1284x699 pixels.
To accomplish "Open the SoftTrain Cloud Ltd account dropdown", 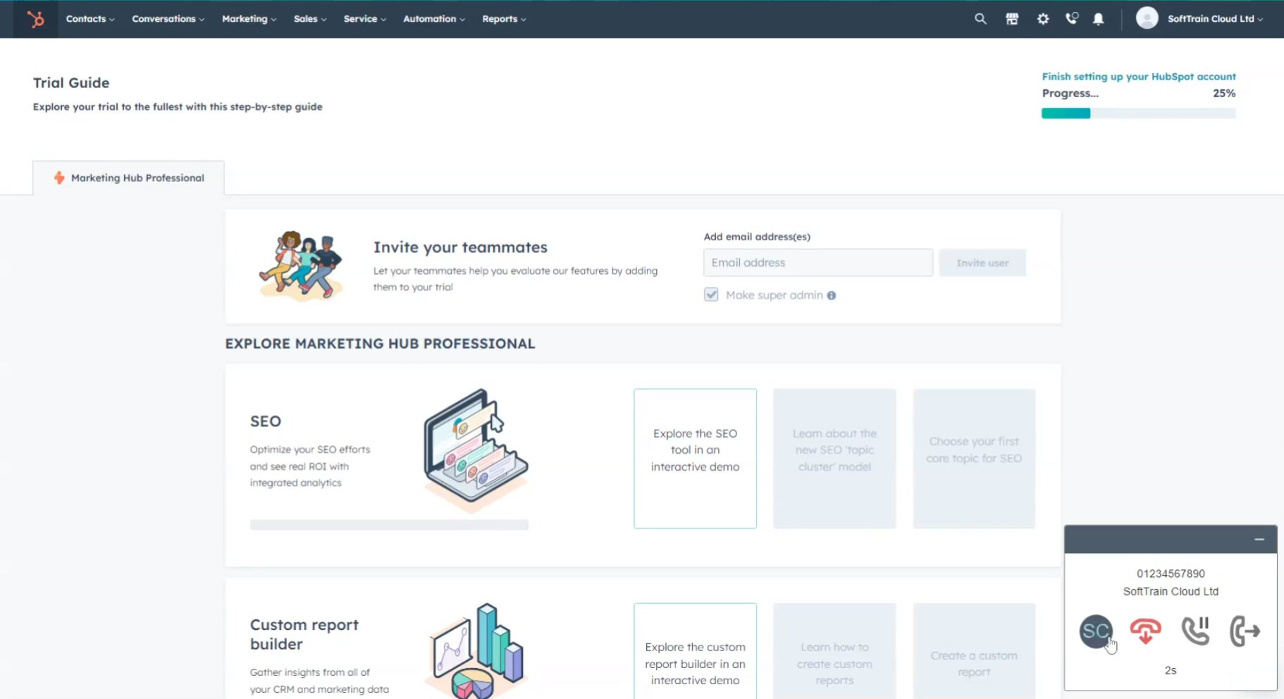I will (x=1215, y=19).
